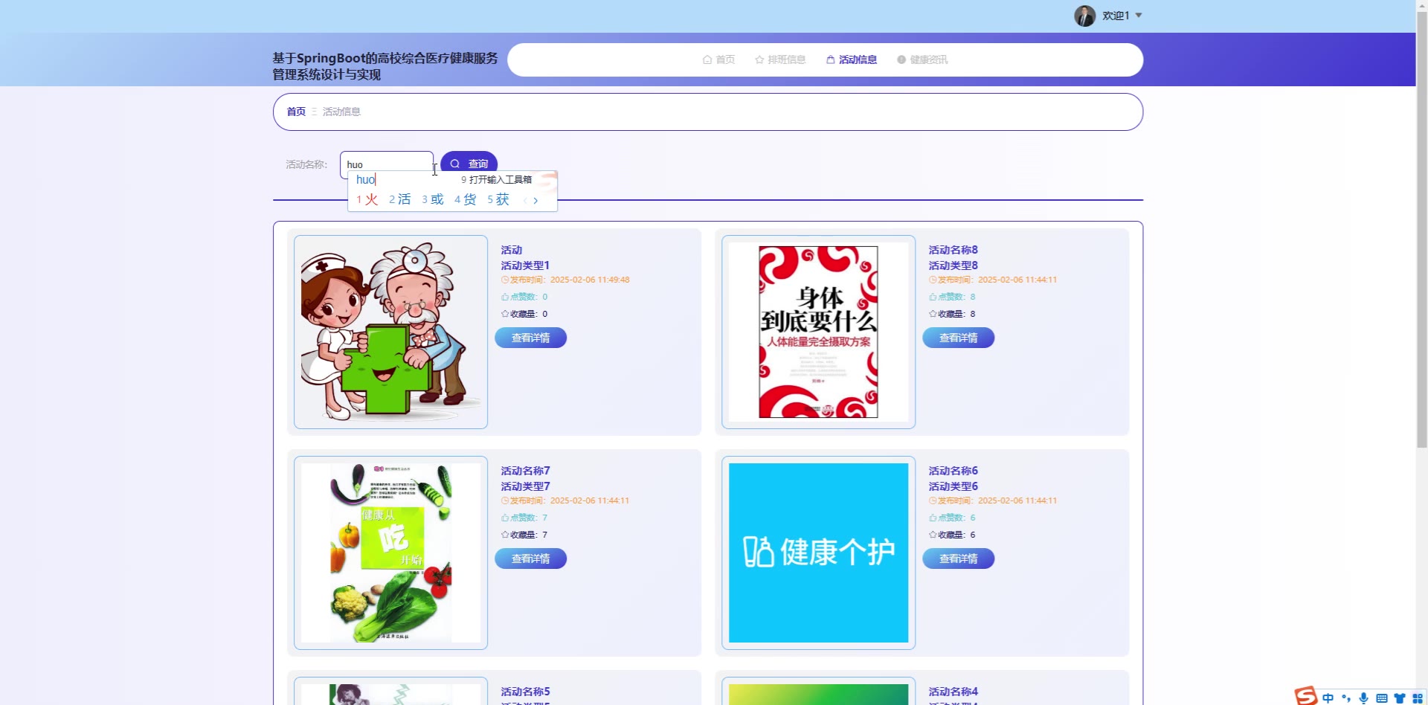
Task: Click 打开输入工具箱 in the IME popup
Action: tap(496, 179)
